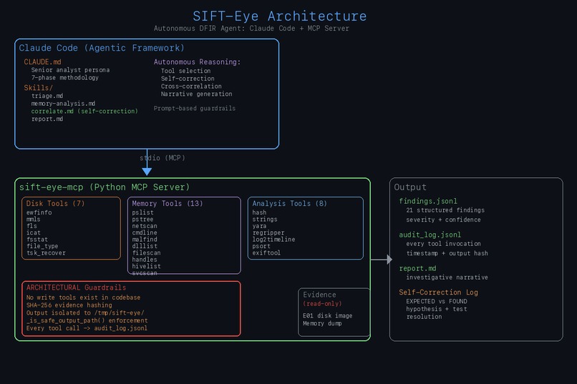Click the Output panel heading
The image size is (577, 384).
410,187
